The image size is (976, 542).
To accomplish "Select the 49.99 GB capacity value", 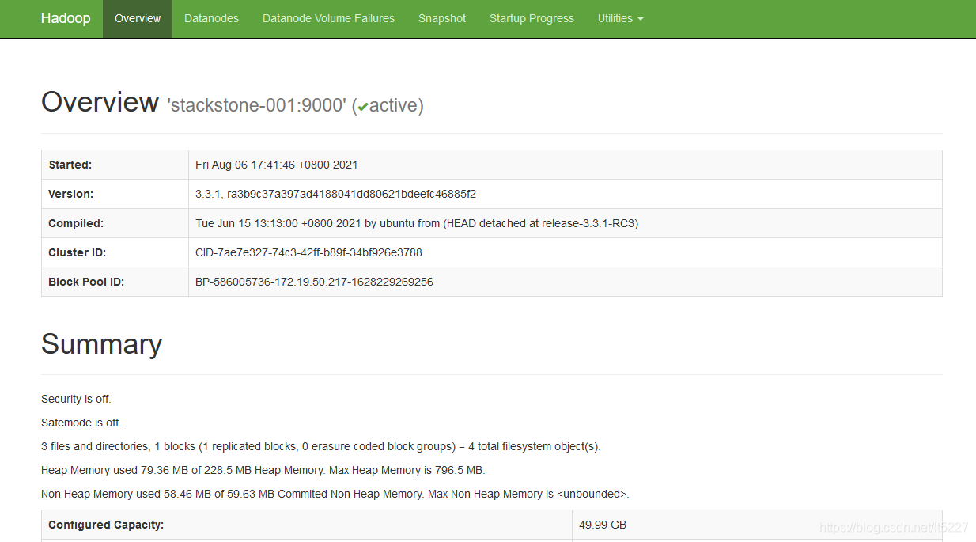I will (x=603, y=525).
